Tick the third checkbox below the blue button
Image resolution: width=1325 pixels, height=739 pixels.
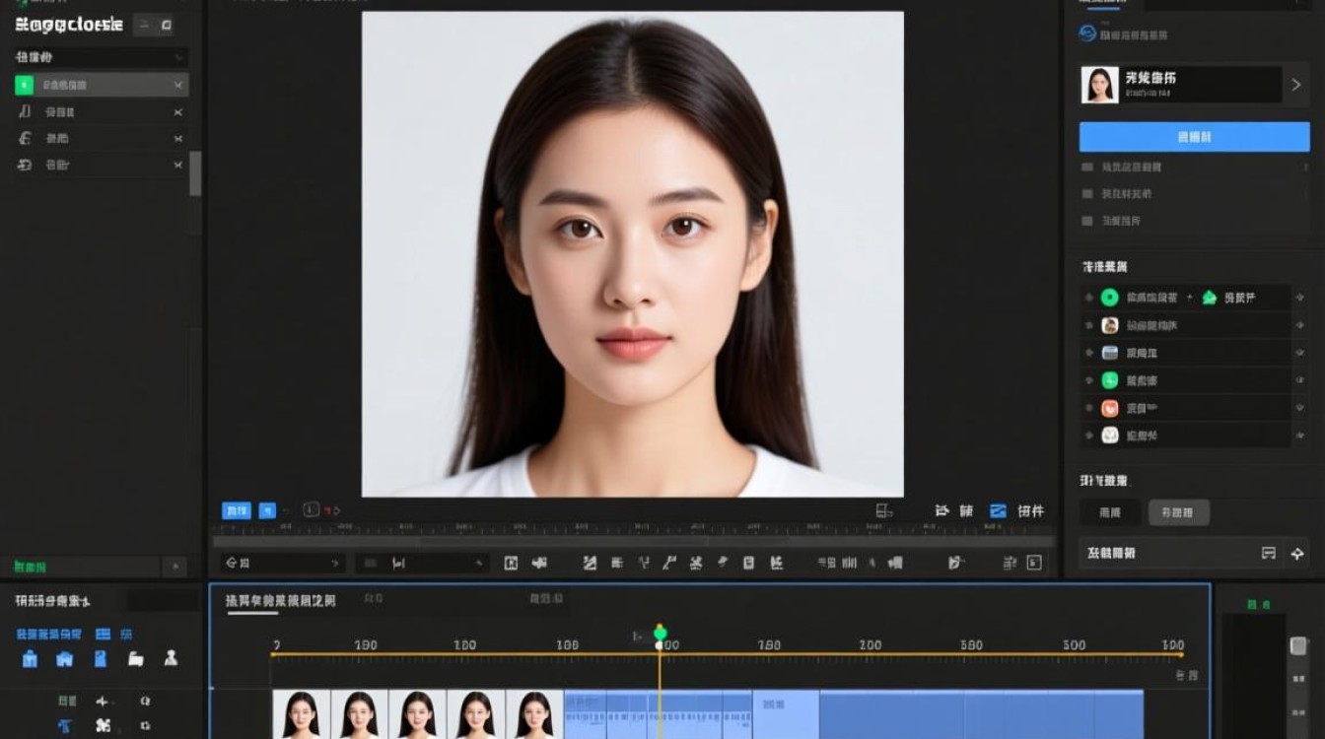pyautogui.click(x=1087, y=221)
